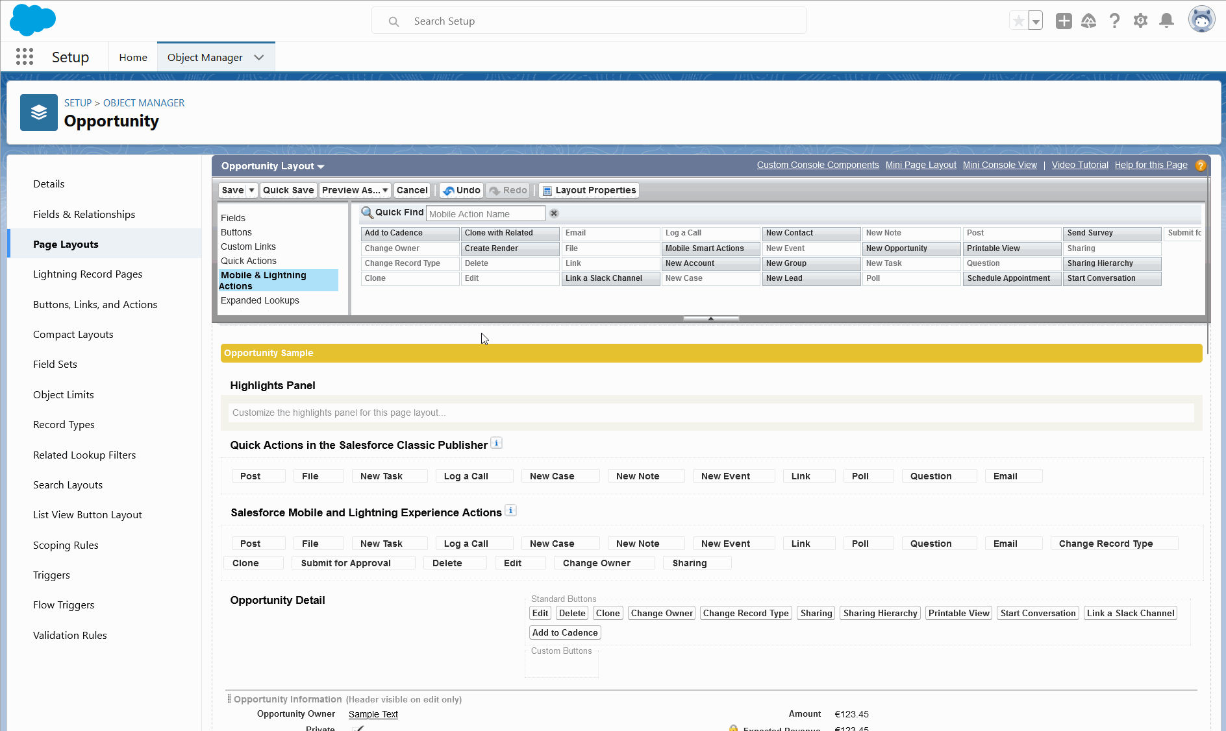
Task: Click the Salesforce cloud logo
Action: (32, 20)
